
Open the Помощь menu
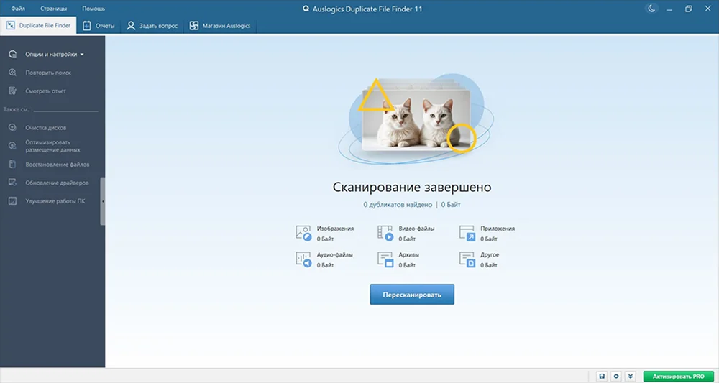pyautogui.click(x=93, y=9)
